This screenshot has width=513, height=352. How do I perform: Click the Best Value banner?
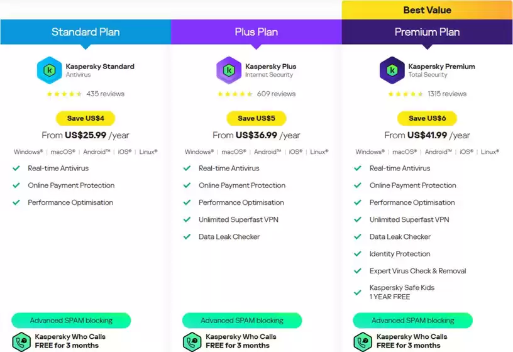pos(427,10)
